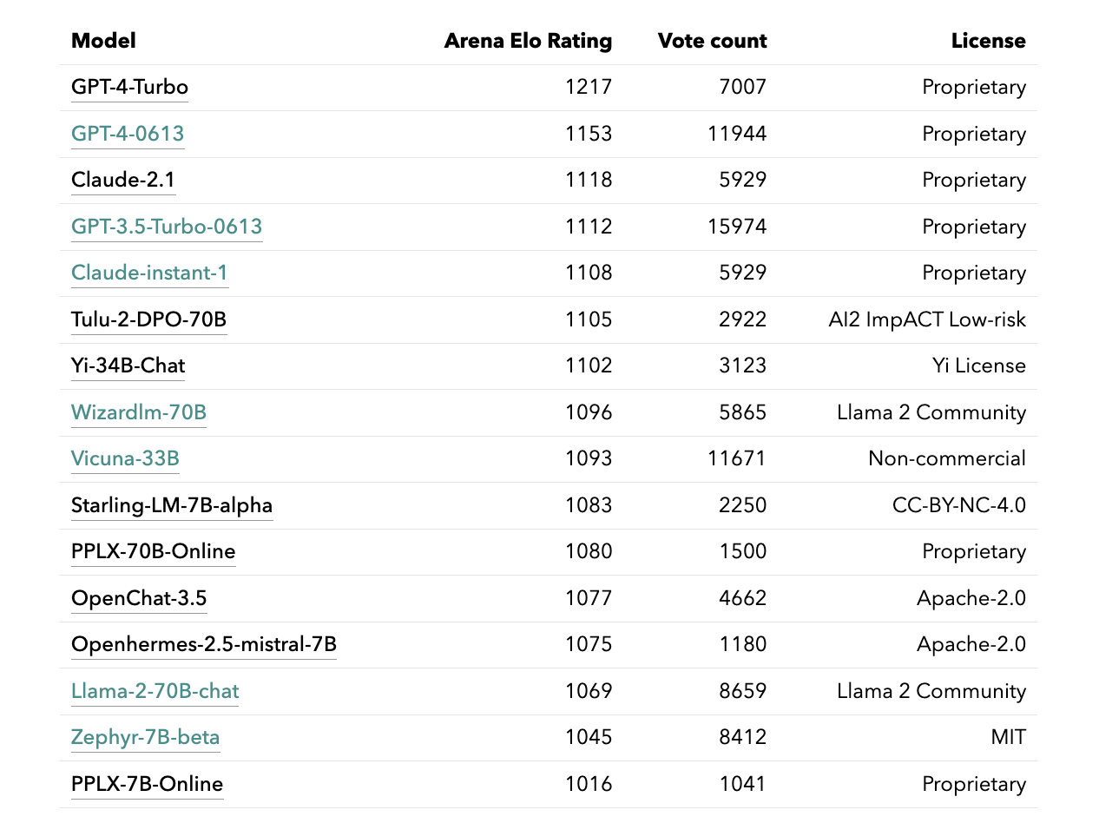Click the Starling-LM-7B-alpha link

point(172,505)
